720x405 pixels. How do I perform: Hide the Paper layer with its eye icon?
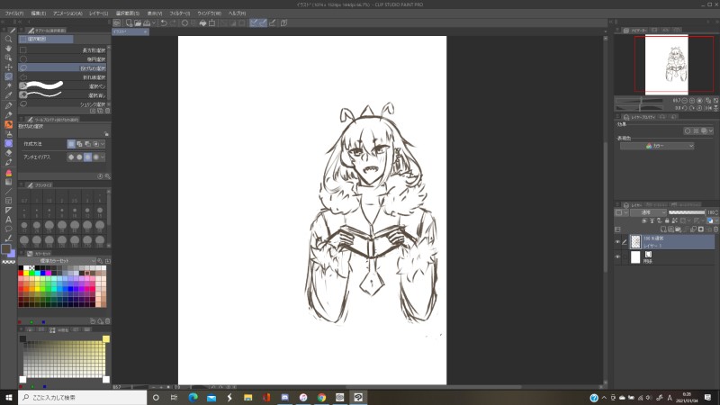coord(617,256)
